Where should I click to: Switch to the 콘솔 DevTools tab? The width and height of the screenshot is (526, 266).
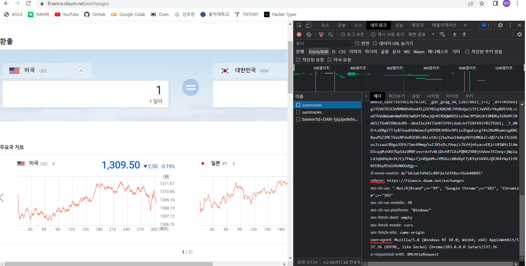coord(341,25)
